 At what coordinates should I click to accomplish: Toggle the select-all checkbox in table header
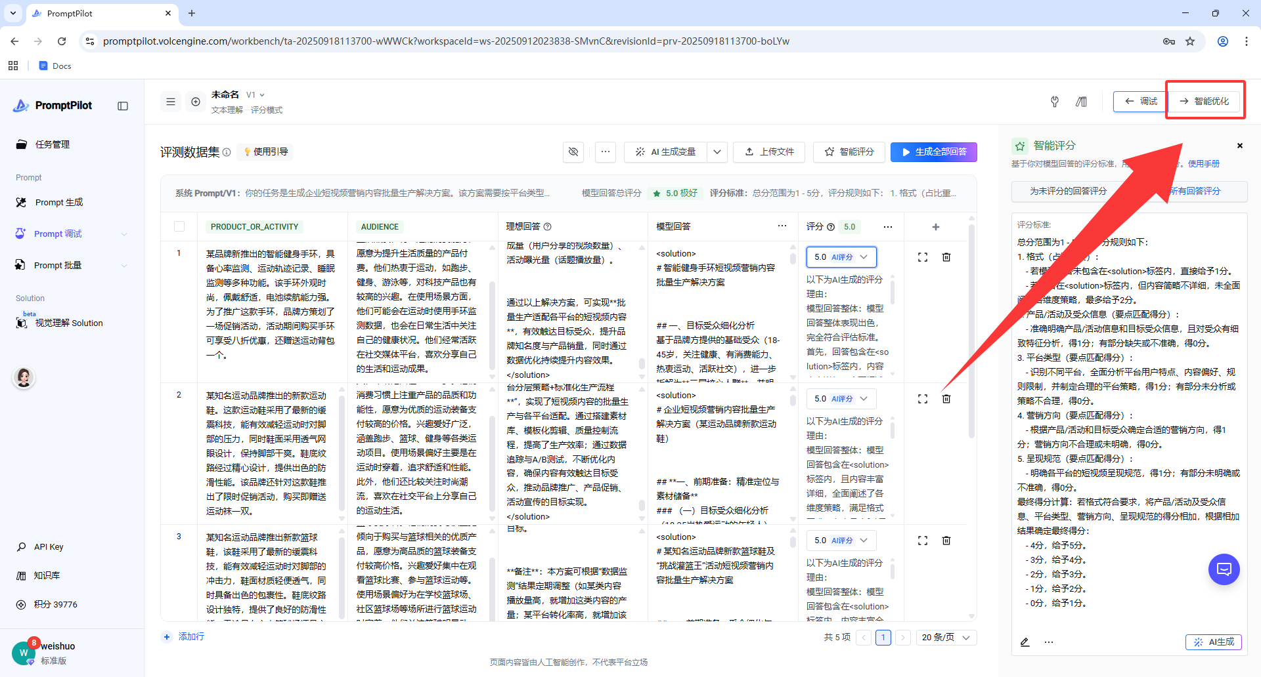point(179,227)
